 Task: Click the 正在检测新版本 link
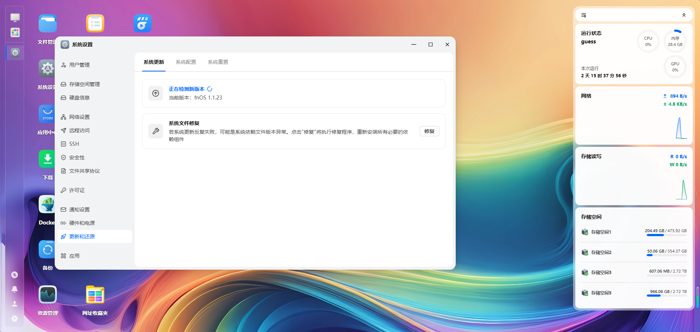coord(186,89)
